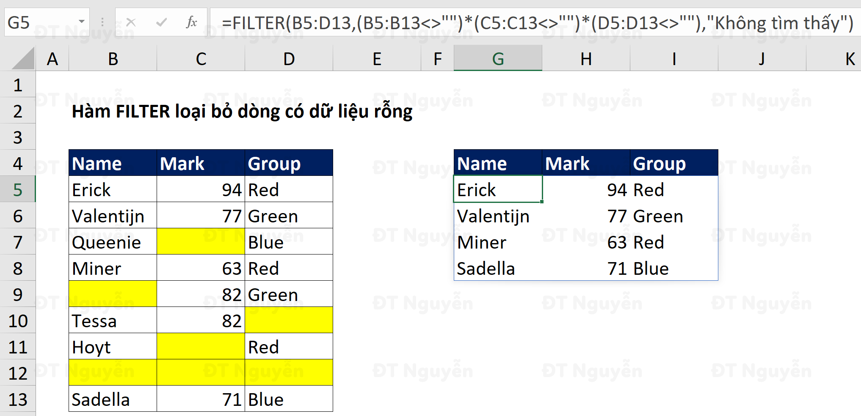Click the Insert Function fx icon
This screenshot has height=416, width=861.
[191, 22]
